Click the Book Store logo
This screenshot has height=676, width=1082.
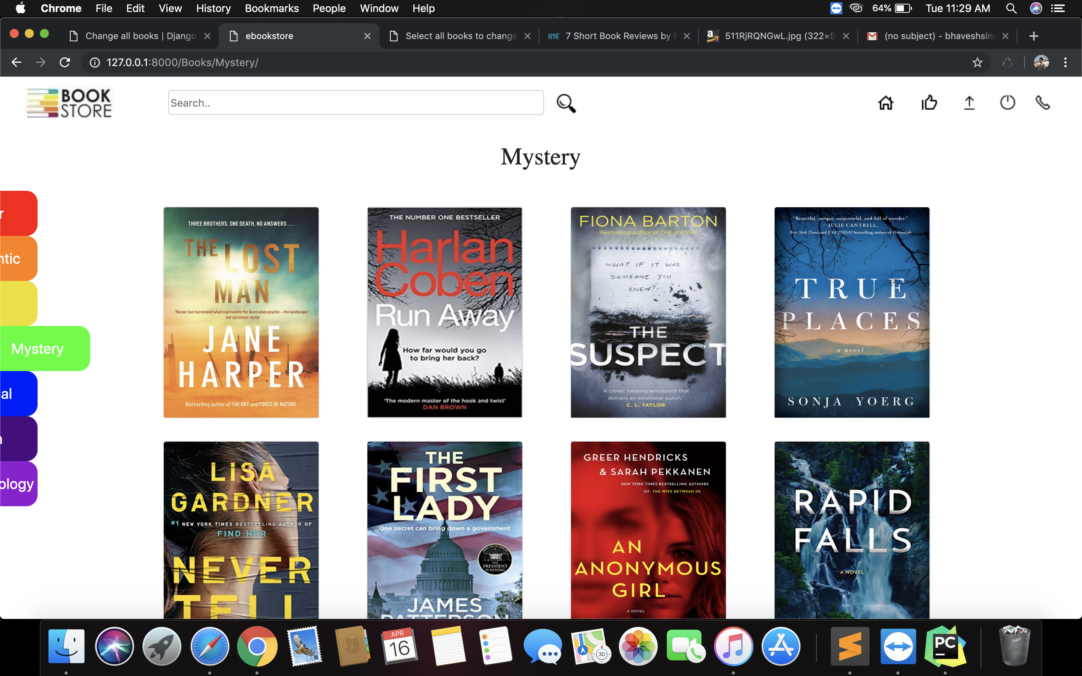pyautogui.click(x=69, y=103)
